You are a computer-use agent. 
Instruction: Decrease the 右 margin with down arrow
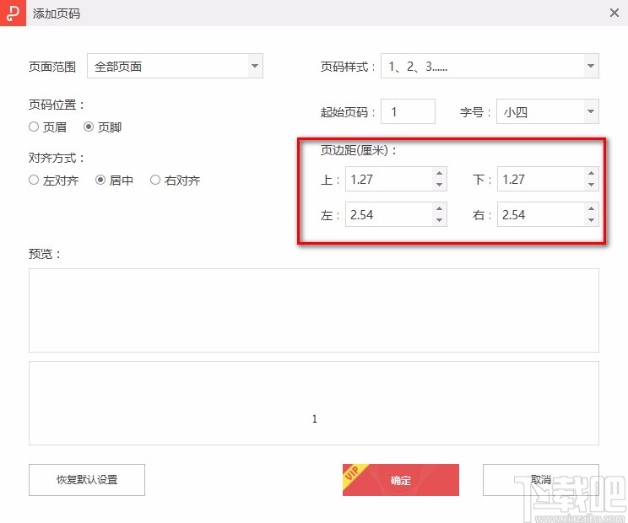pos(591,220)
